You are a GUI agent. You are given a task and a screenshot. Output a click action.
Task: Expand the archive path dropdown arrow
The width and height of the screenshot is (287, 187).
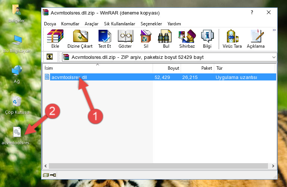coord(274,57)
